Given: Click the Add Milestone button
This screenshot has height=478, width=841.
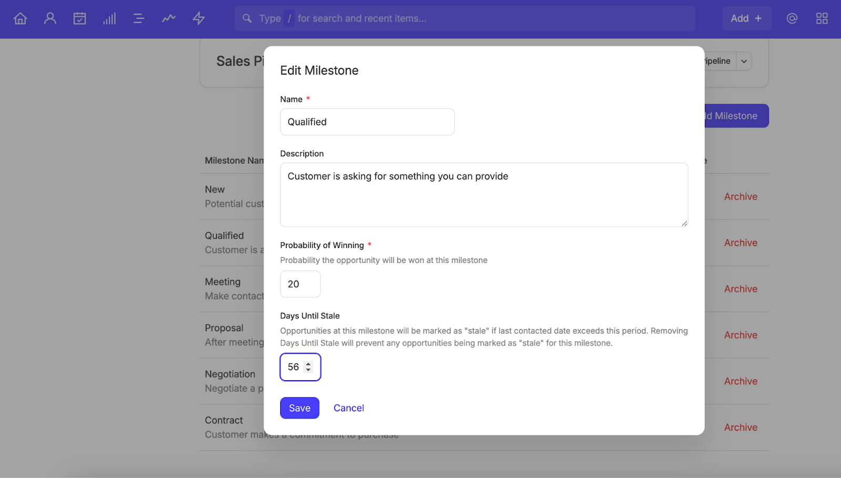Looking at the screenshot, I should [x=736, y=116].
